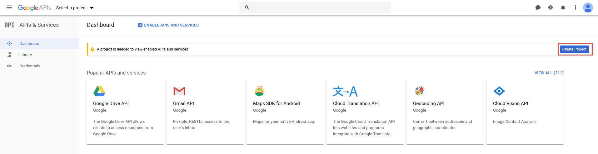The width and height of the screenshot is (598, 154).
Task: Open the Cloud Translation API card
Action: pos(365,112)
